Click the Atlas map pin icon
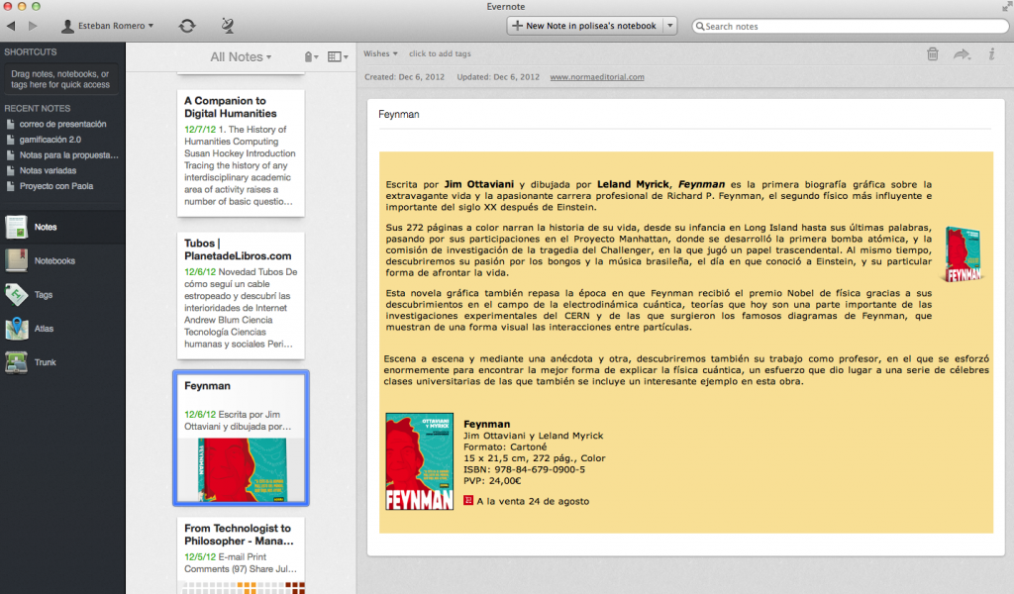 pos(16,329)
